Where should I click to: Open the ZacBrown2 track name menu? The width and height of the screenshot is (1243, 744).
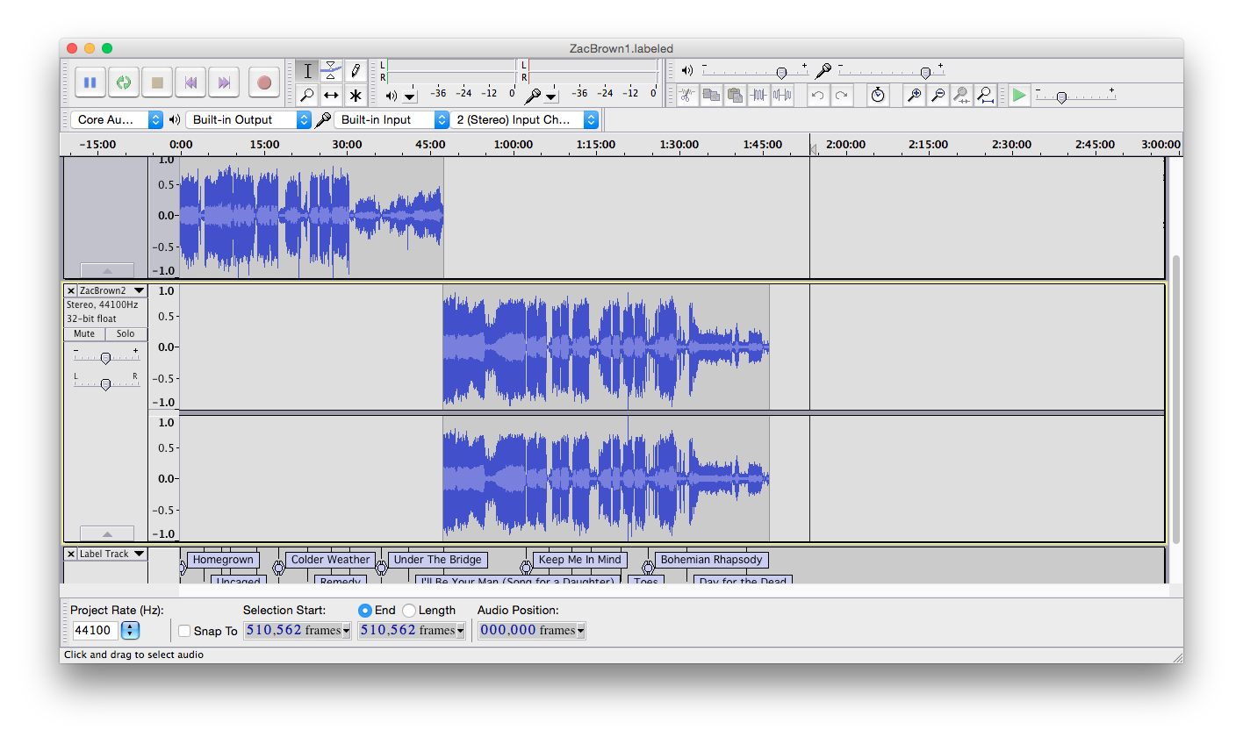[112, 290]
